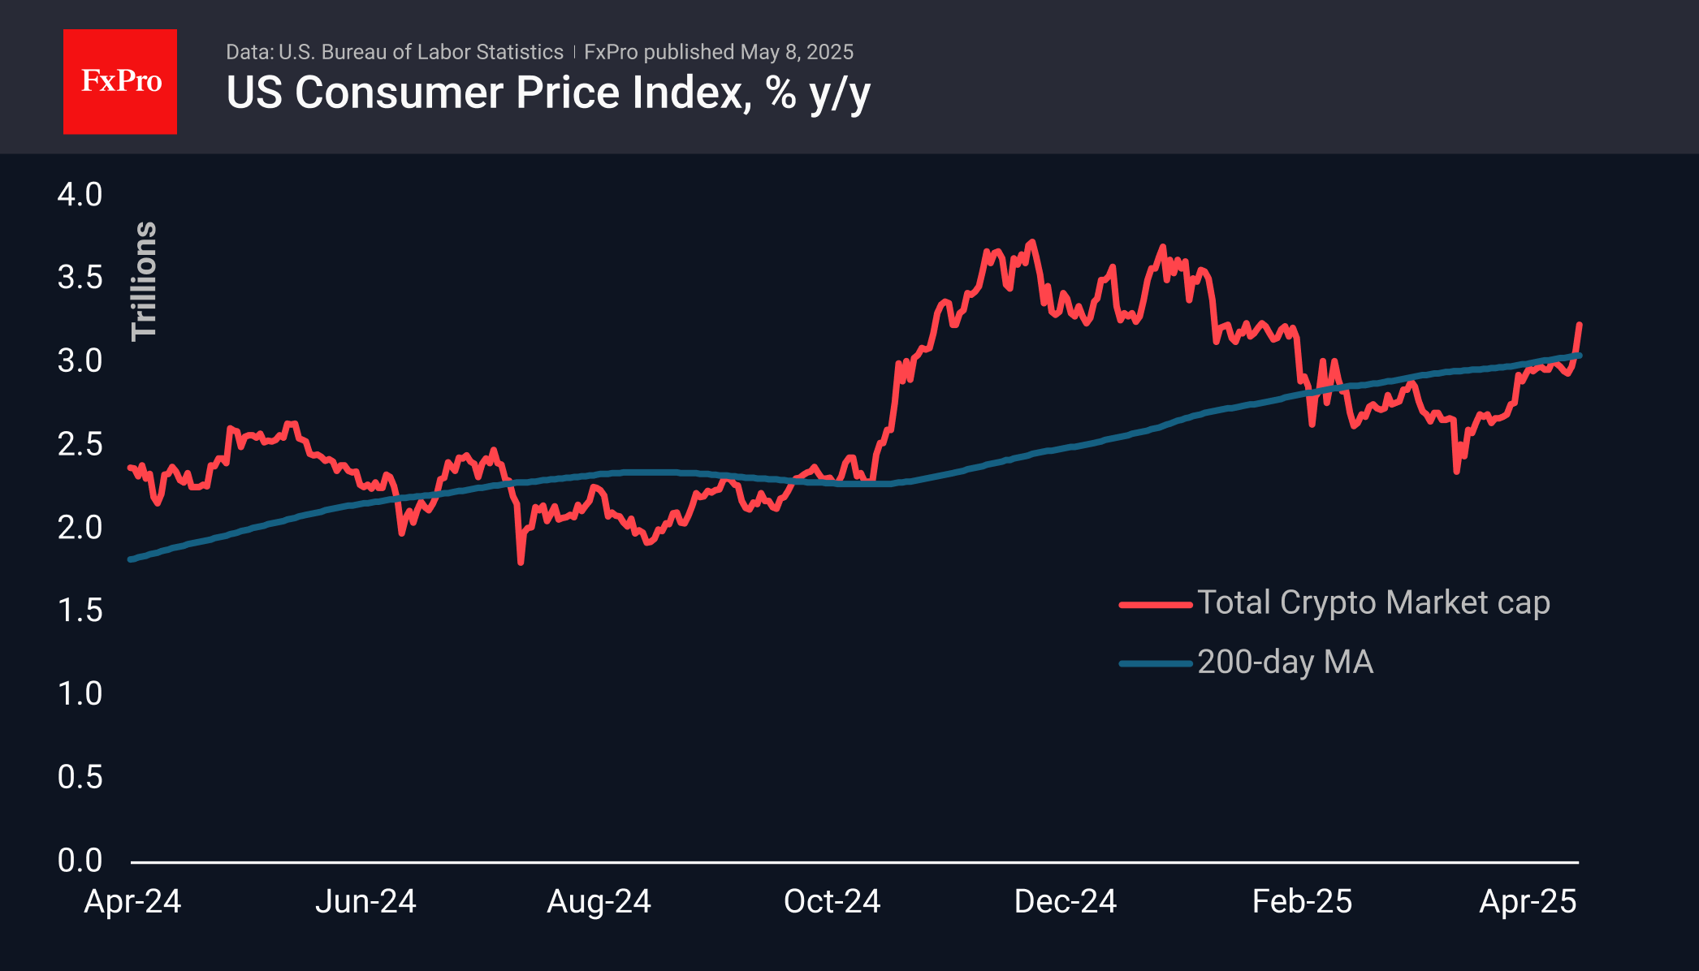This screenshot has width=1699, height=971.
Task: Click the Trillions y-axis label
Action: [145, 281]
